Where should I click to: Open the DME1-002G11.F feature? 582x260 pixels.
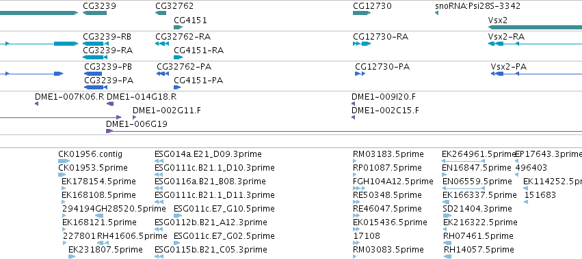(x=167, y=111)
